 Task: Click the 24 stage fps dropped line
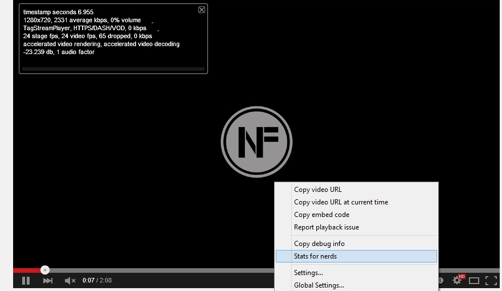click(x=87, y=36)
